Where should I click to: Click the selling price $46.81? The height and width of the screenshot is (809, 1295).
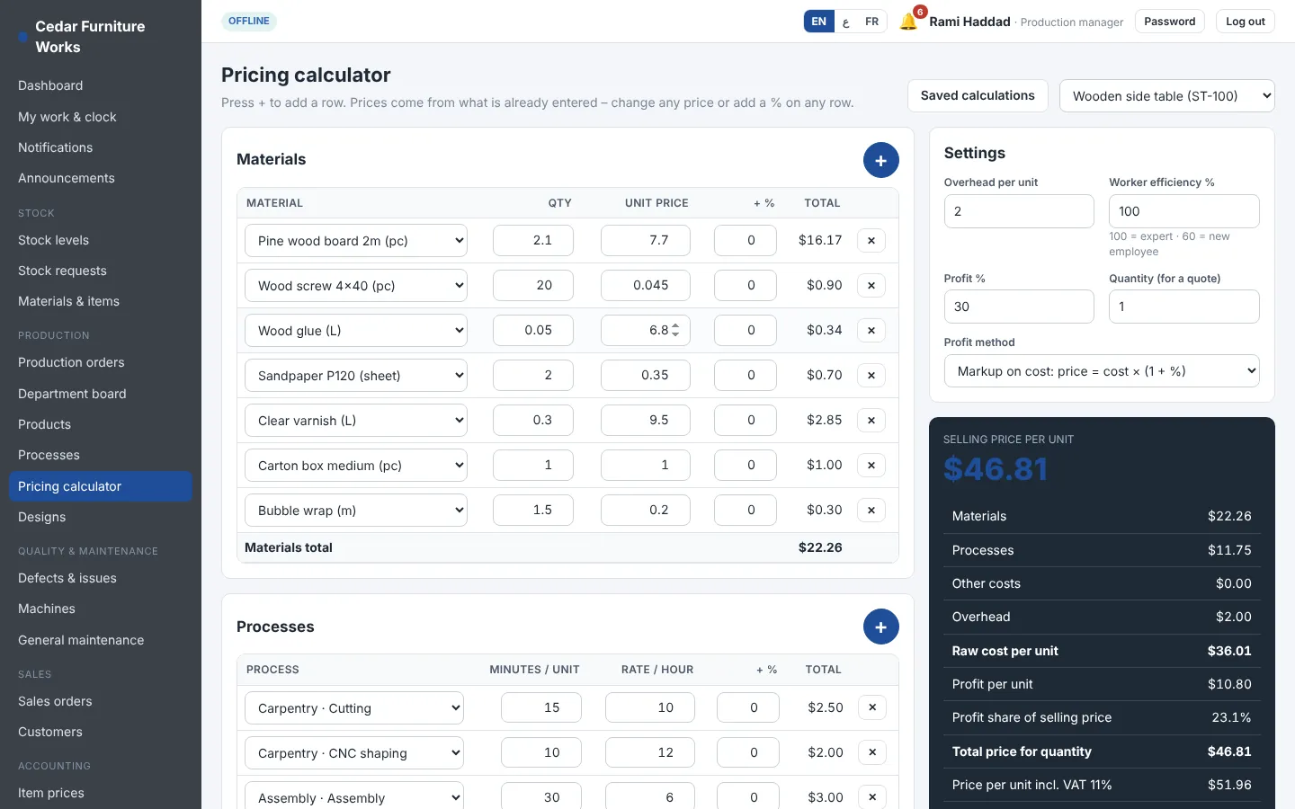tap(996, 469)
